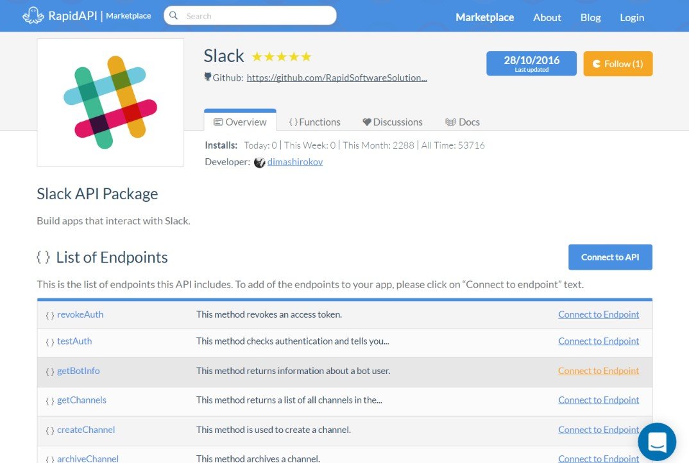Open the Functions tab

click(x=314, y=122)
